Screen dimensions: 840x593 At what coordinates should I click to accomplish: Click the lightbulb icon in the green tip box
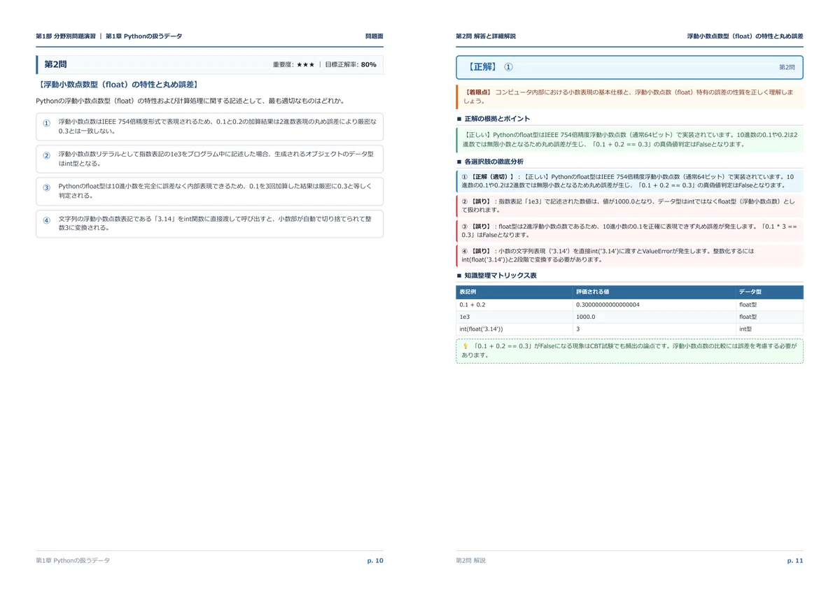[466, 345]
